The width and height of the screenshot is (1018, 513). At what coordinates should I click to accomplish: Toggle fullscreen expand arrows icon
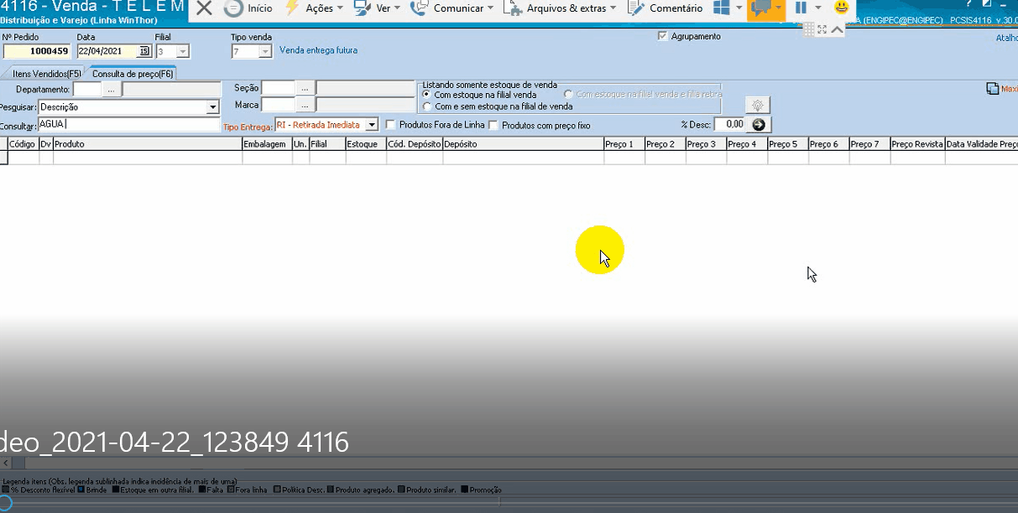(x=822, y=29)
